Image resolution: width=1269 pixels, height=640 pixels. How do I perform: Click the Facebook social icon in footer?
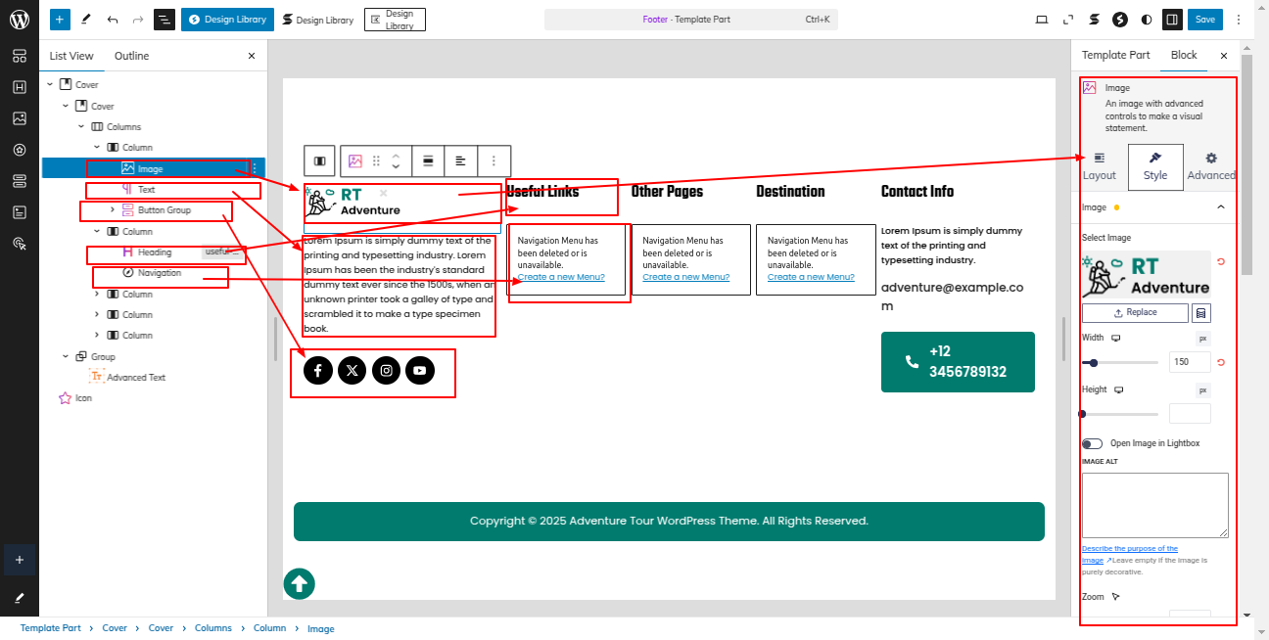318,371
